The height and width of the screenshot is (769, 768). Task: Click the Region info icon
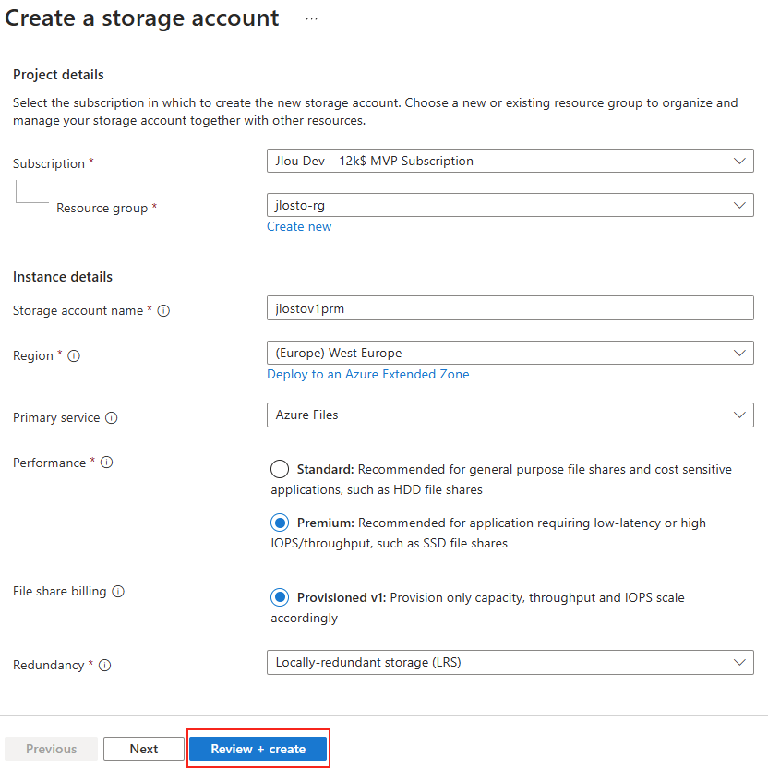tap(74, 356)
